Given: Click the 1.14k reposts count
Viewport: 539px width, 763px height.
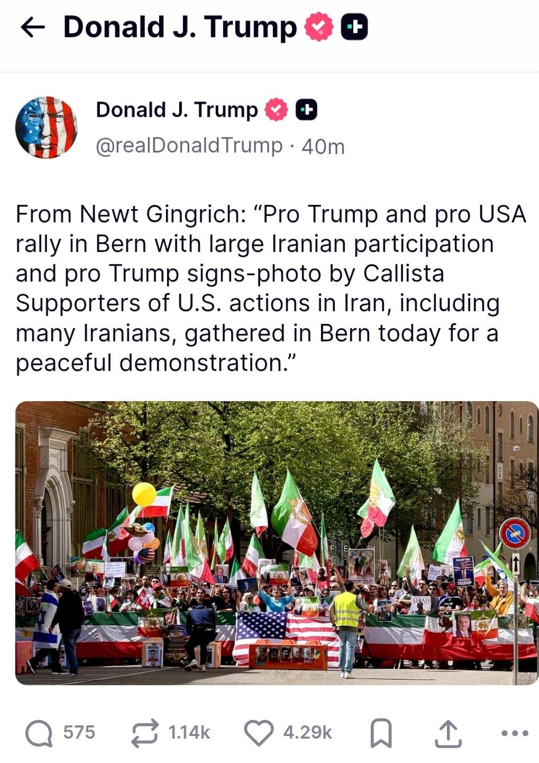Looking at the screenshot, I should tap(189, 733).
